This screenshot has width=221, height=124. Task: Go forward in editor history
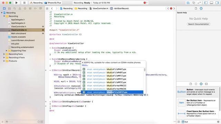click(57, 8)
